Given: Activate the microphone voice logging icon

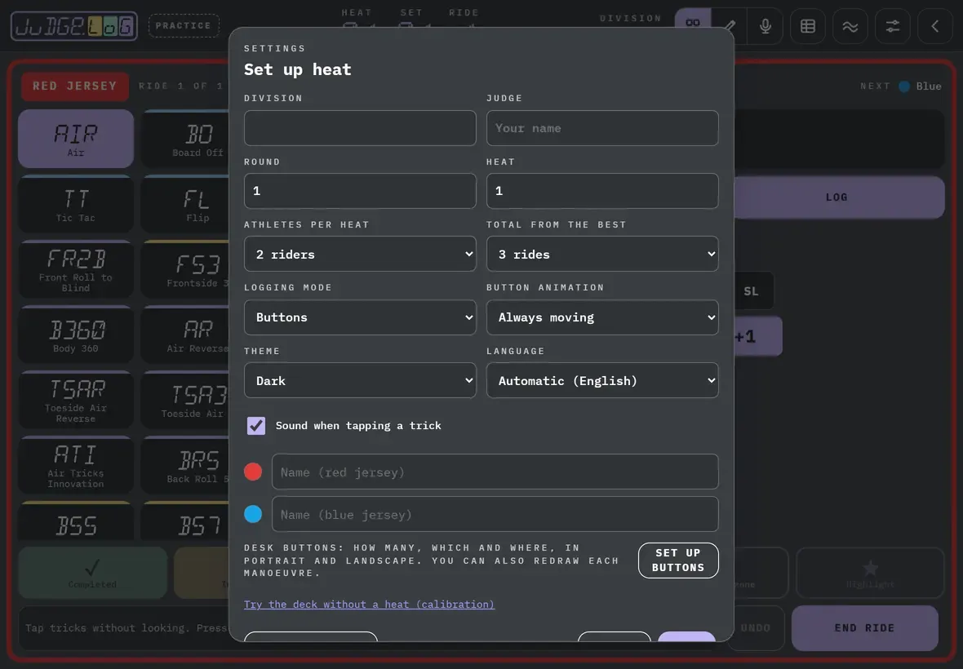Looking at the screenshot, I should [x=766, y=26].
